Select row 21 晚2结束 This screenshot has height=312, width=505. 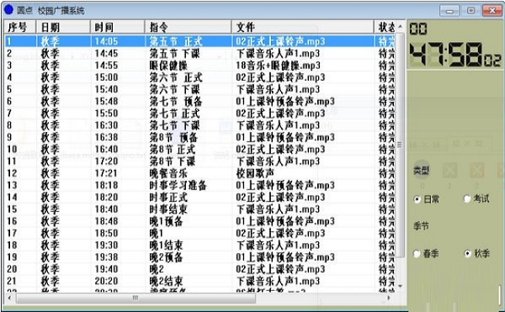point(199,281)
